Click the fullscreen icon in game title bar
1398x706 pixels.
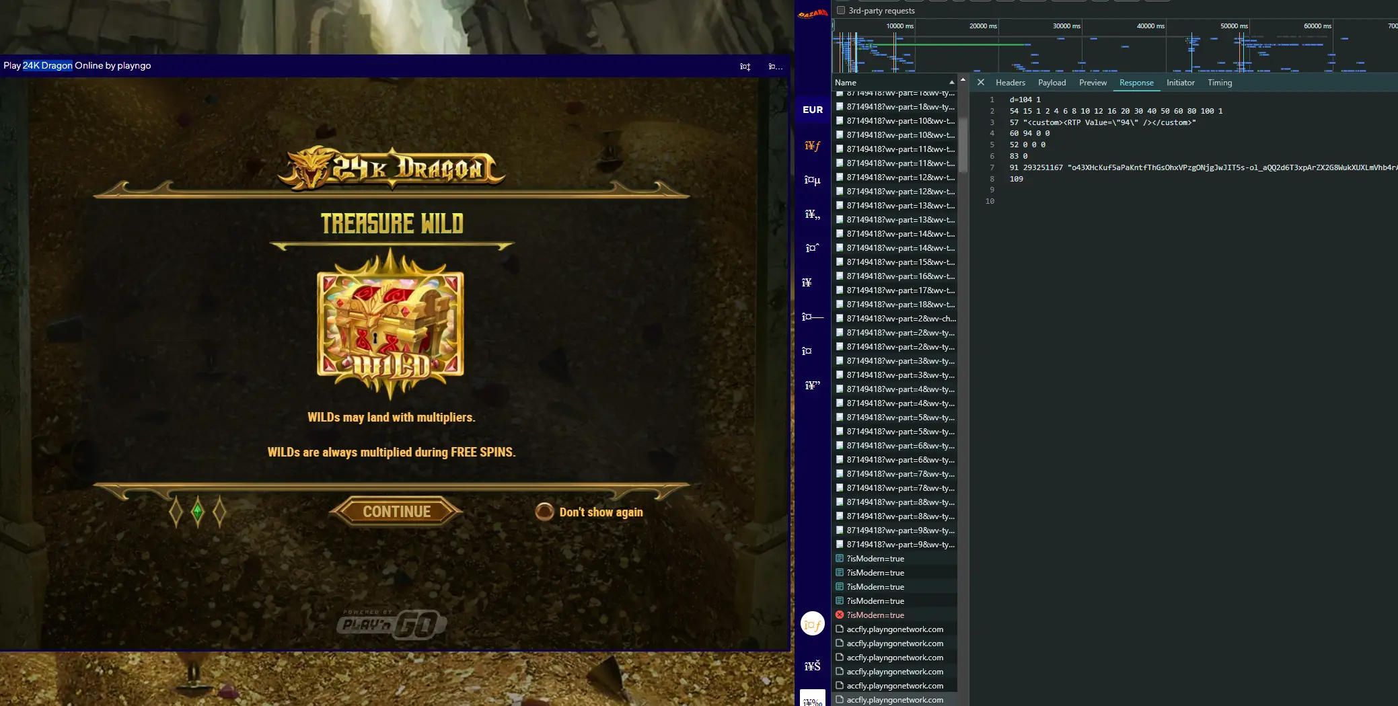[745, 66]
